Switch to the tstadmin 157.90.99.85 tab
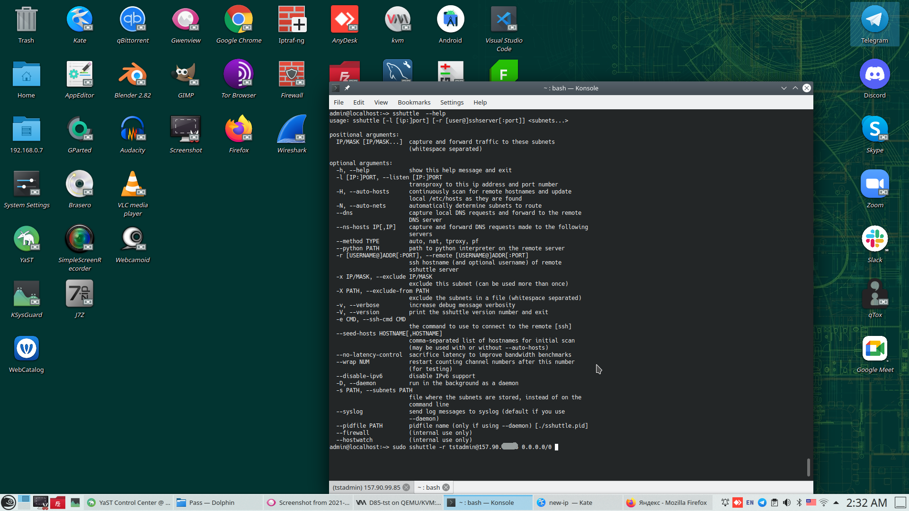This screenshot has height=511, width=909. point(366,487)
